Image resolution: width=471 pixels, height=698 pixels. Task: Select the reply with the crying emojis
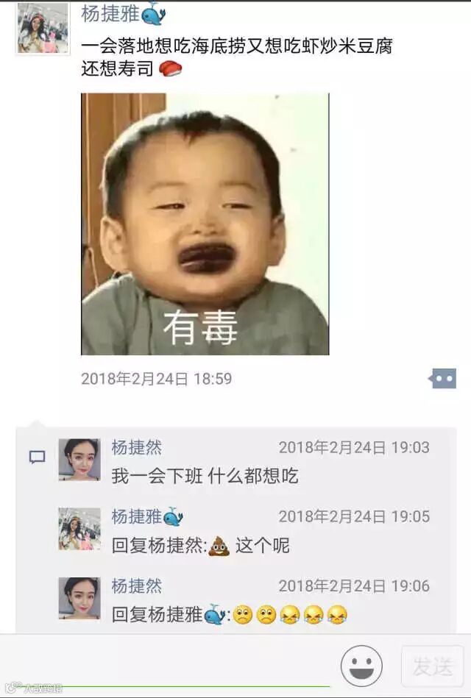[230, 615]
